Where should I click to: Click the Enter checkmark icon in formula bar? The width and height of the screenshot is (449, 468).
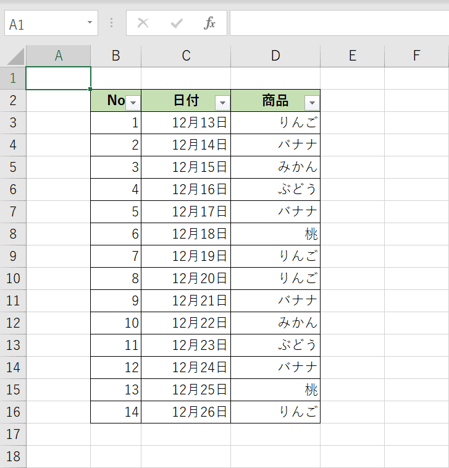(177, 23)
